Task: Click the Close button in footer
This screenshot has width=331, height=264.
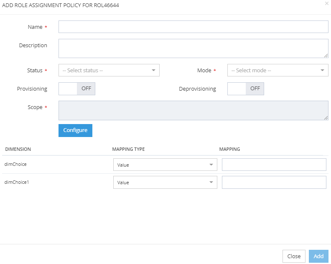Action: pos(294,256)
